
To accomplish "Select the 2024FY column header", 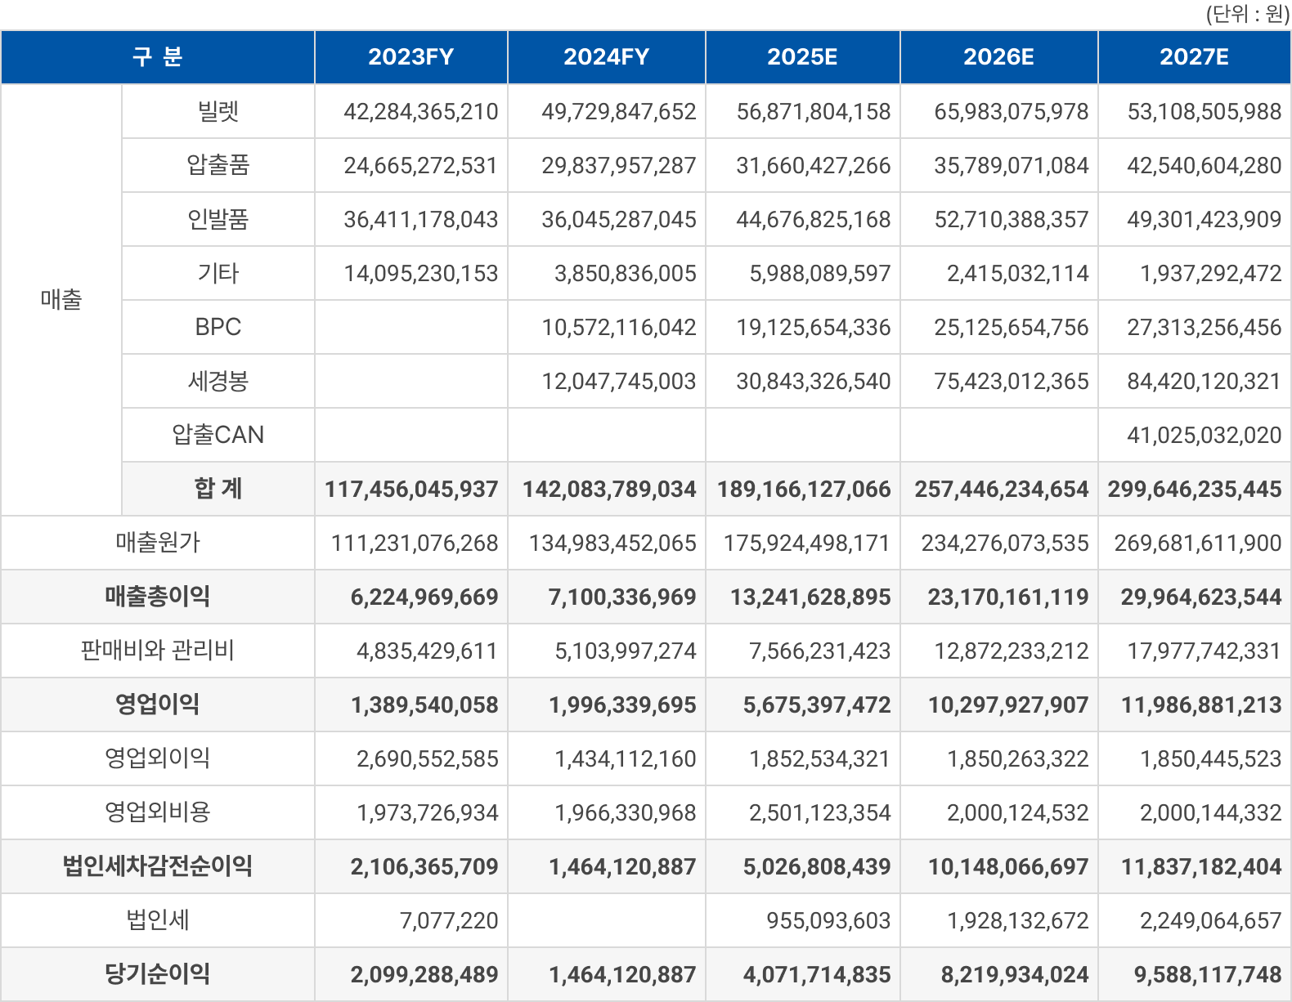I will pos(606,57).
